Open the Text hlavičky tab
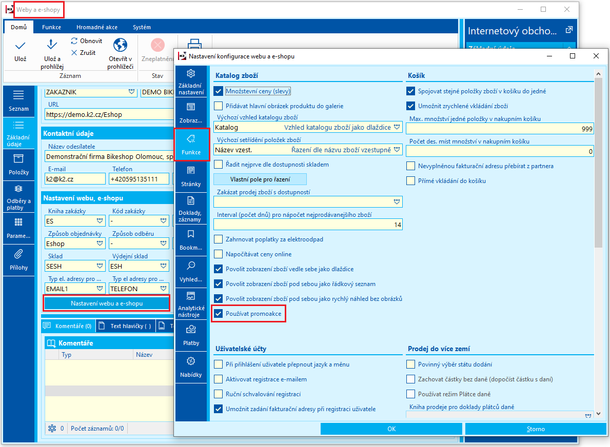This screenshot has width=610, height=447. 125,326
